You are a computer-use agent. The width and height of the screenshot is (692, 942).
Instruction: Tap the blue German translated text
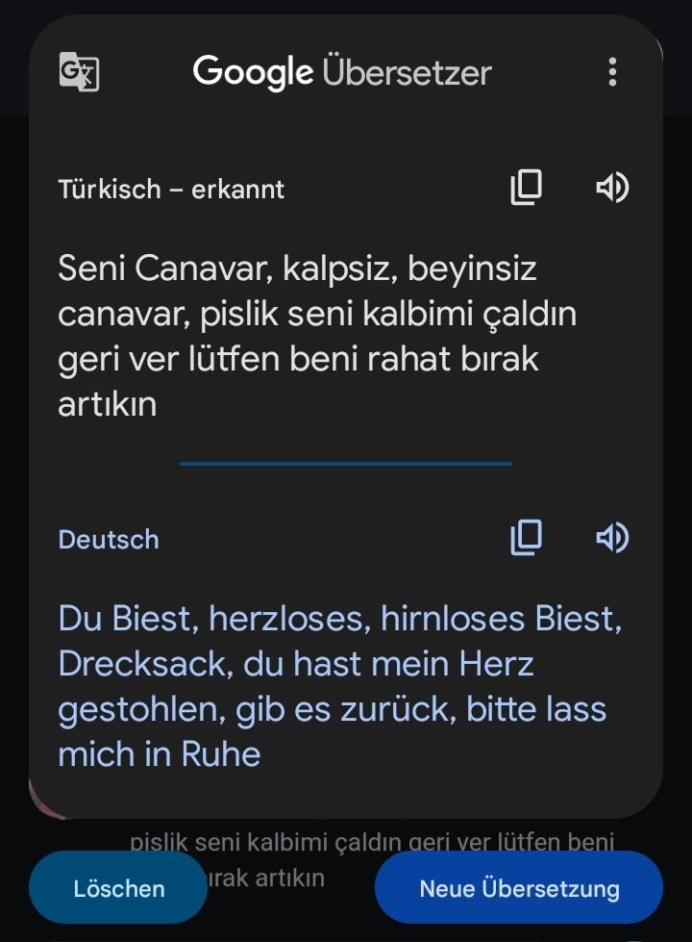tap(339, 686)
